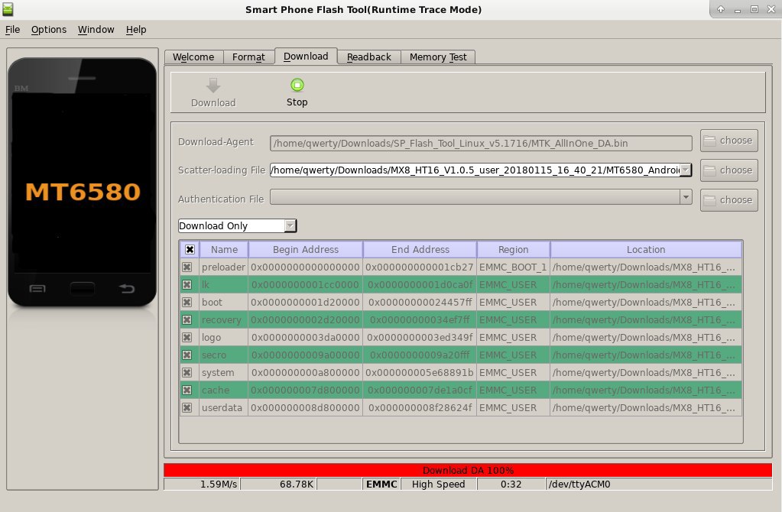Click the cache row begin address
This screenshot has height=512, width=782.
click(306, 390)
